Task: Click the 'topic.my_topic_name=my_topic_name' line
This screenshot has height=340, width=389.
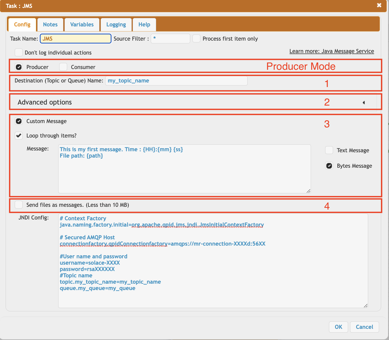Action: coord(110,282)
